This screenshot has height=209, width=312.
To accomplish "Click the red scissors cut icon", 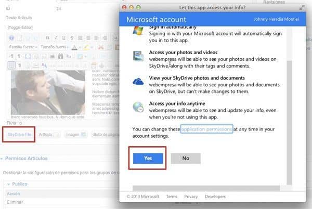I will point(101,47).
